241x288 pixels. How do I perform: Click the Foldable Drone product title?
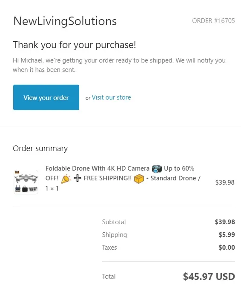click(x=98, y=168)
